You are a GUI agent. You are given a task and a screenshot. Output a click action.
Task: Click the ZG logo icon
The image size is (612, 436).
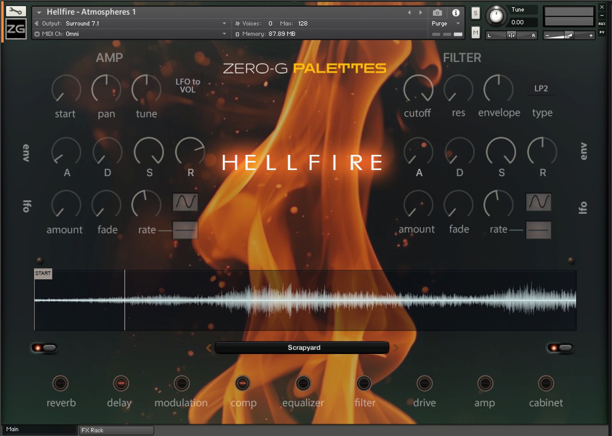[16, 29]
